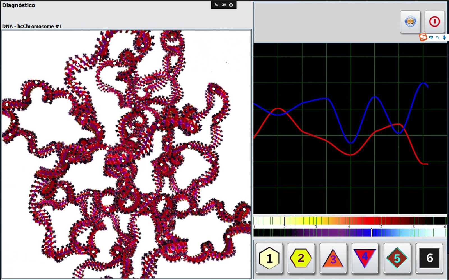Click the yellow-to-red spectrum scale bar

click(x=350, y=221)
